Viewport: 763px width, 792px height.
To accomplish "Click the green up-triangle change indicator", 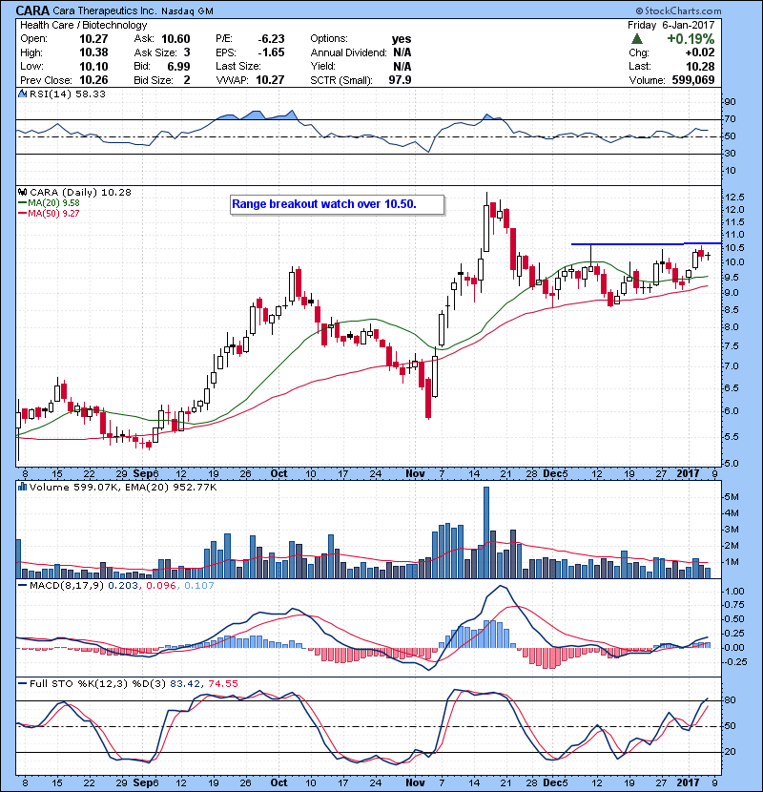I will [x=637, y=39].
